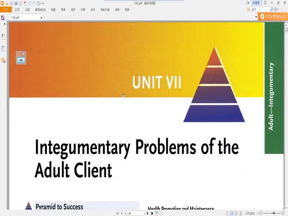
Task: Click the search magnifier icon
Action: (x=271, y=9)
